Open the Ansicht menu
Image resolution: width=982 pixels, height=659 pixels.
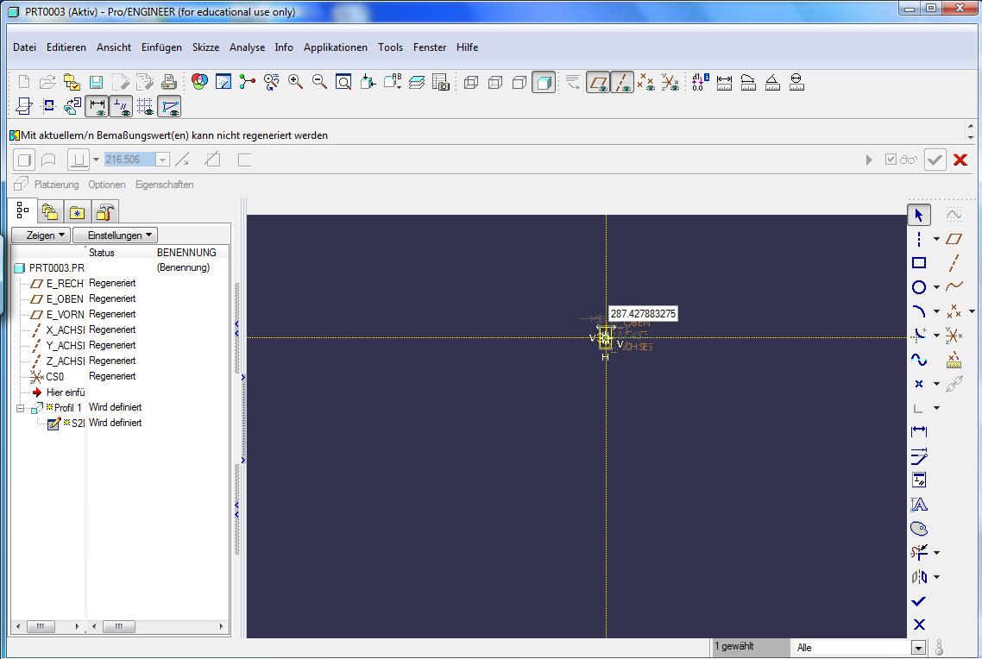(114, 47)
